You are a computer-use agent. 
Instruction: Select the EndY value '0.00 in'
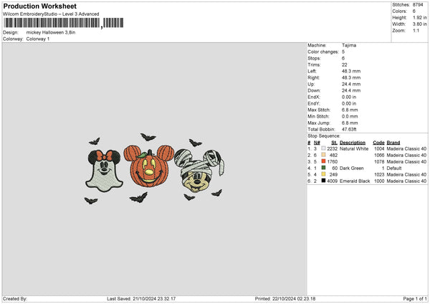(349, 103)
